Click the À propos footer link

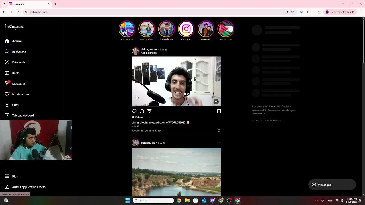pyautogui.click(x=256, y=106)
